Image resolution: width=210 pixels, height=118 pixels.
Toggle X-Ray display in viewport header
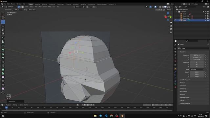point(160,7)
